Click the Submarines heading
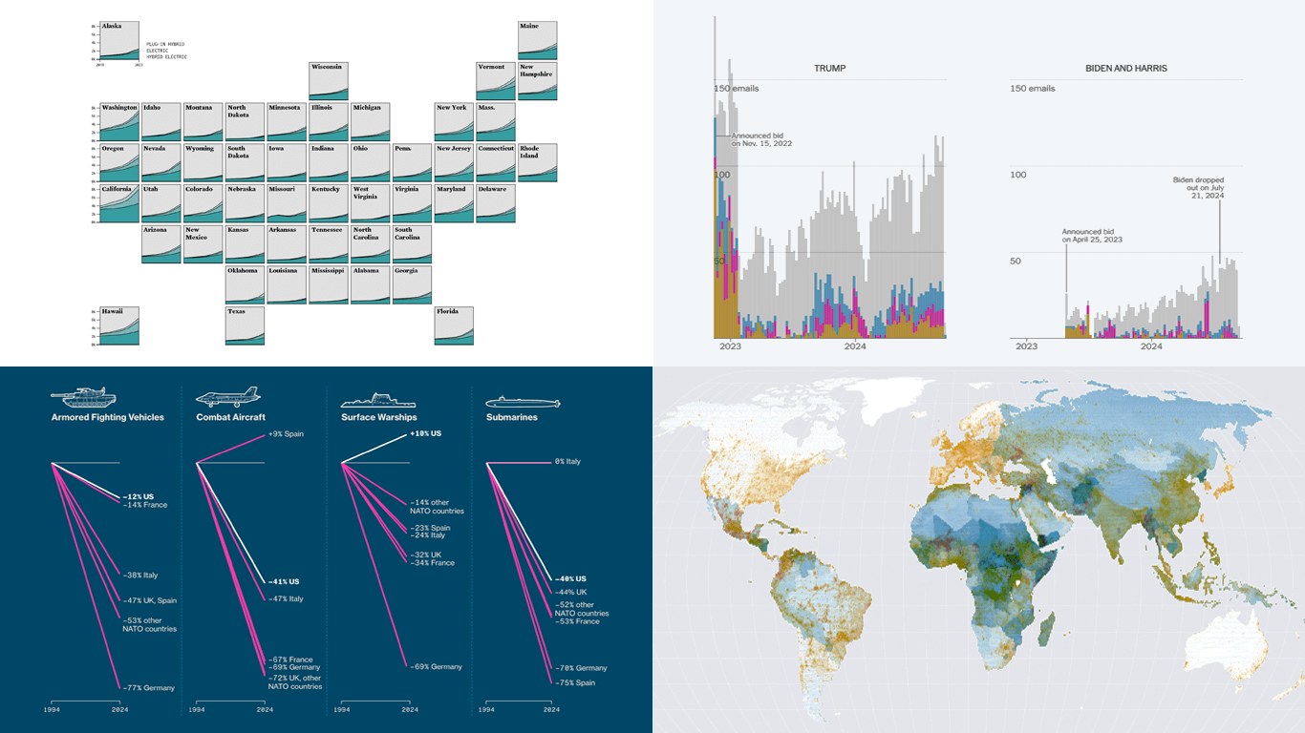The height and width of the screenshot is (733, 1305). [511, 417]
